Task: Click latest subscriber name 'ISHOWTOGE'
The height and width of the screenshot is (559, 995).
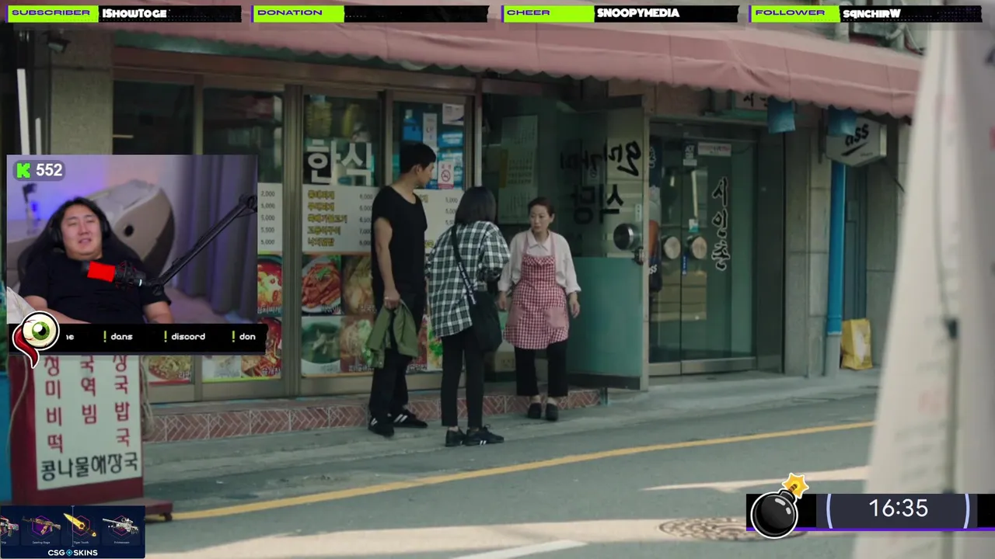Action: point(134,13)
